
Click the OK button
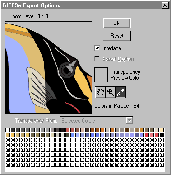click(x=117, y=23)
